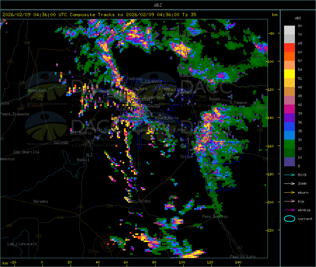Pick the red 60–65 dBZ color band

coord(289,47)
